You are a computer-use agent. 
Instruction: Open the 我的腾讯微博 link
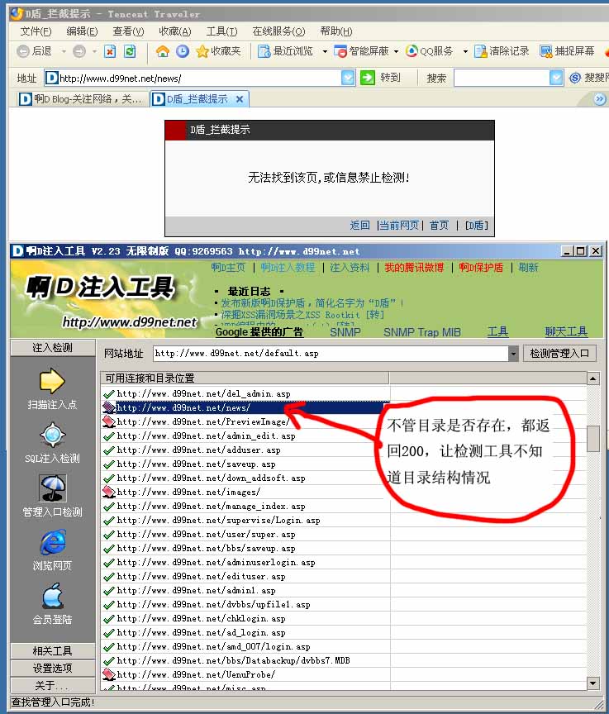click(414, 267)
